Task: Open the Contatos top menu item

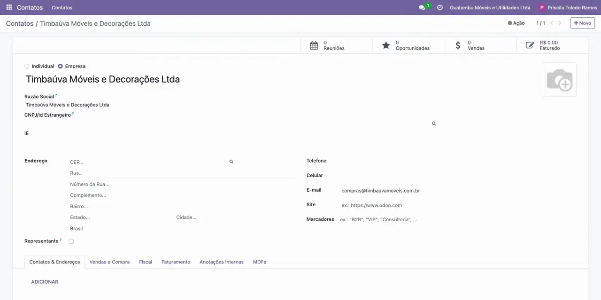Action: [x=62, y=7]
